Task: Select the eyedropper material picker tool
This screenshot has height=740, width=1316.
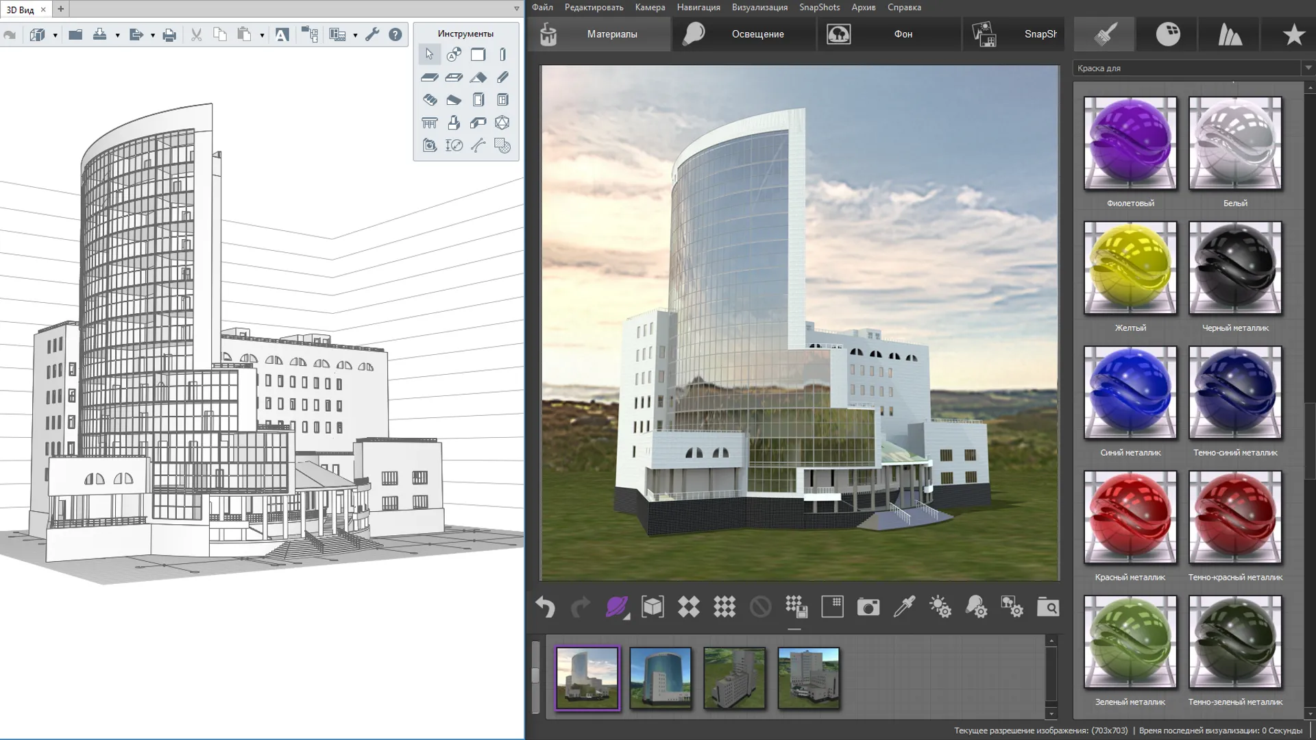Action: [x=904, y=608]
